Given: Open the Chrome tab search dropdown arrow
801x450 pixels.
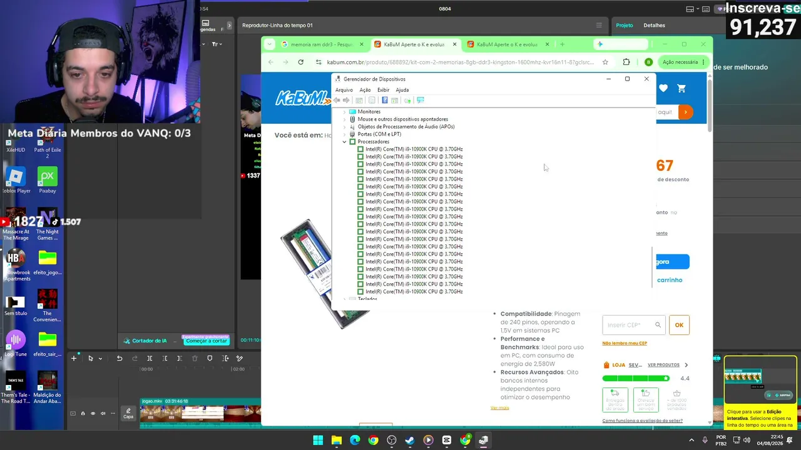Looking at the screenshot, I should pyautogui.click(x=269, y=44).
